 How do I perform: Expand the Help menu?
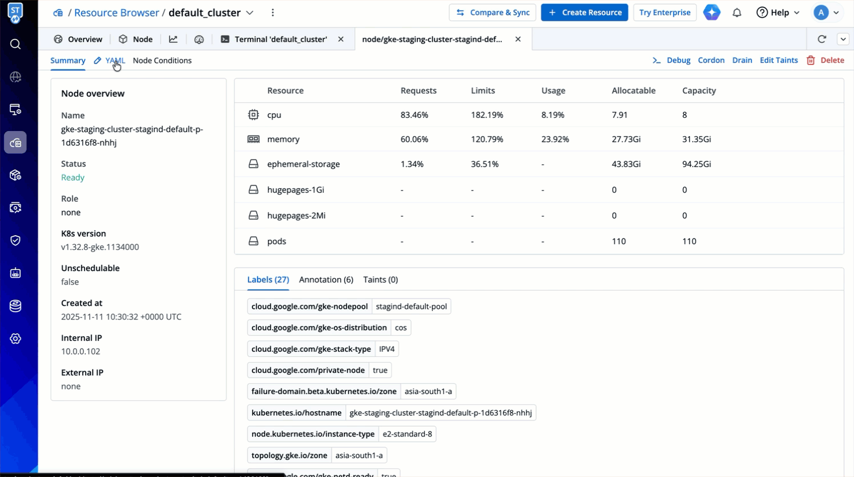point(778,13)
